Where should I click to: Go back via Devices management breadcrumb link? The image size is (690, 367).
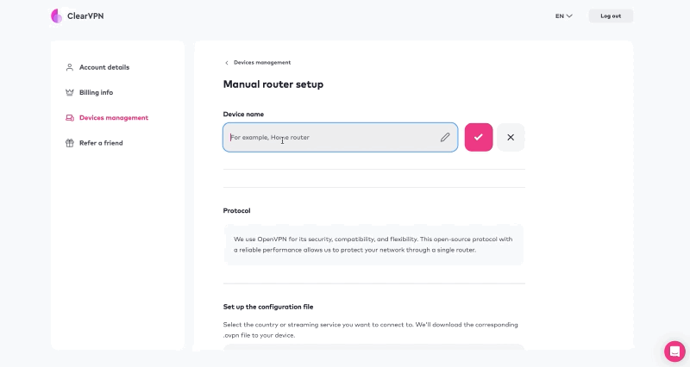point(262,62)
